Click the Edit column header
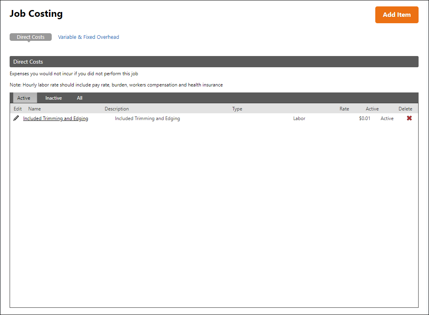The height and width of the screenshot is (315, 429). (18, 109)
